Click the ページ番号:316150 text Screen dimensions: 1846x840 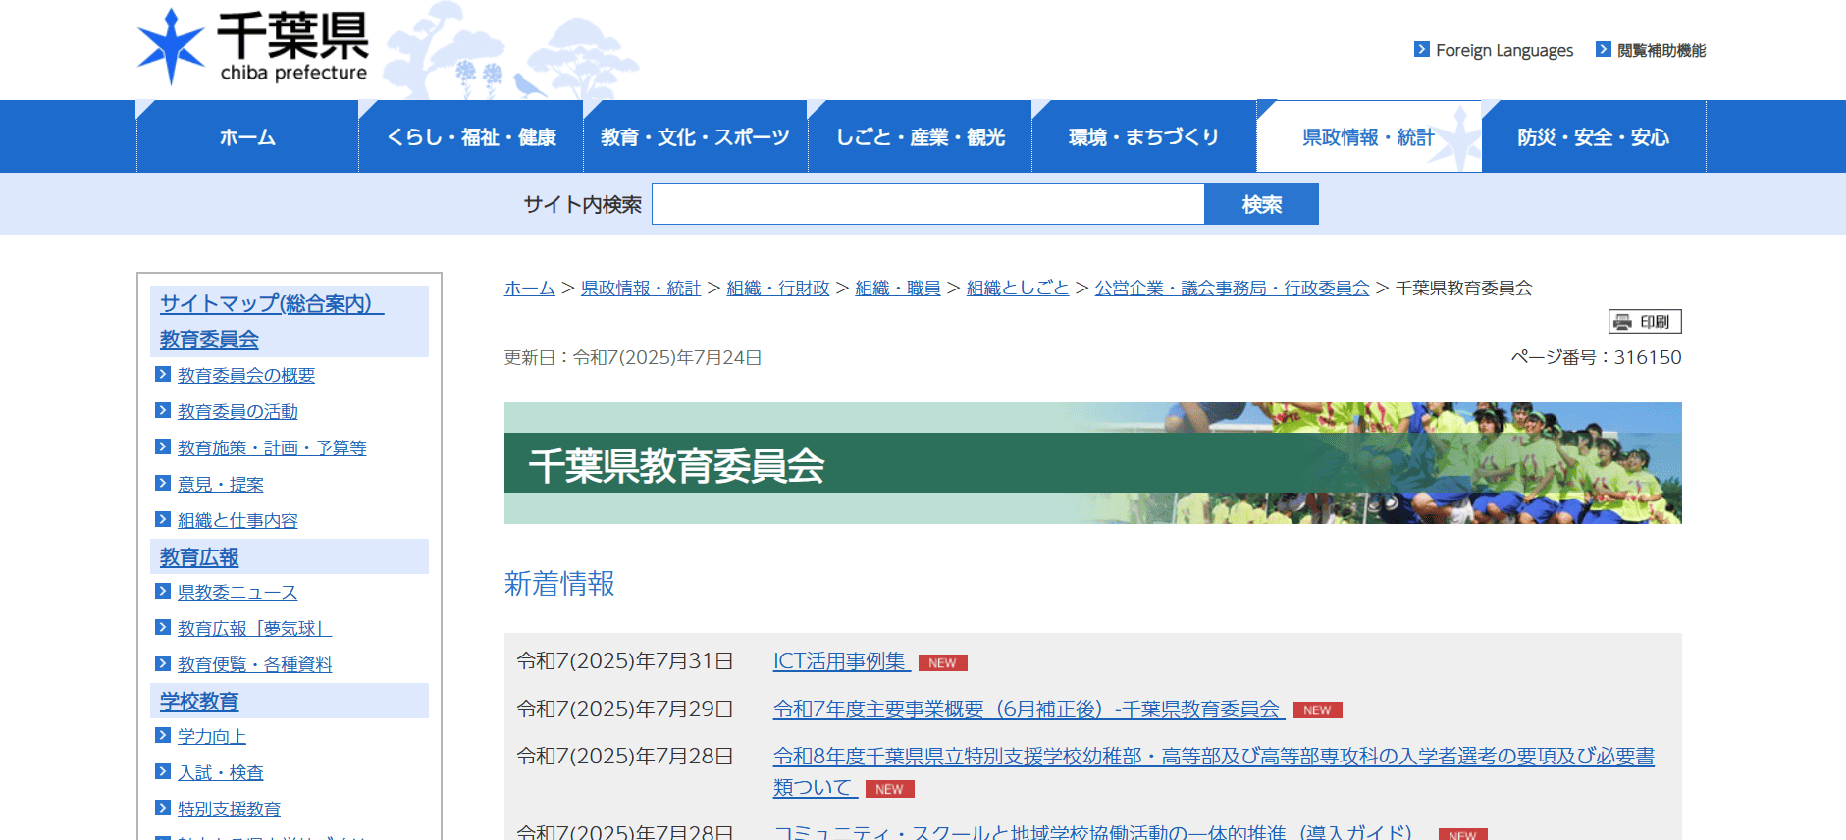(x=1596, y=357)
